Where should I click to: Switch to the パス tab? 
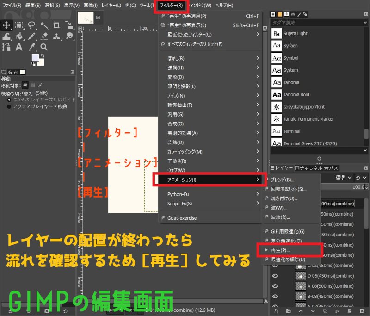331,168
